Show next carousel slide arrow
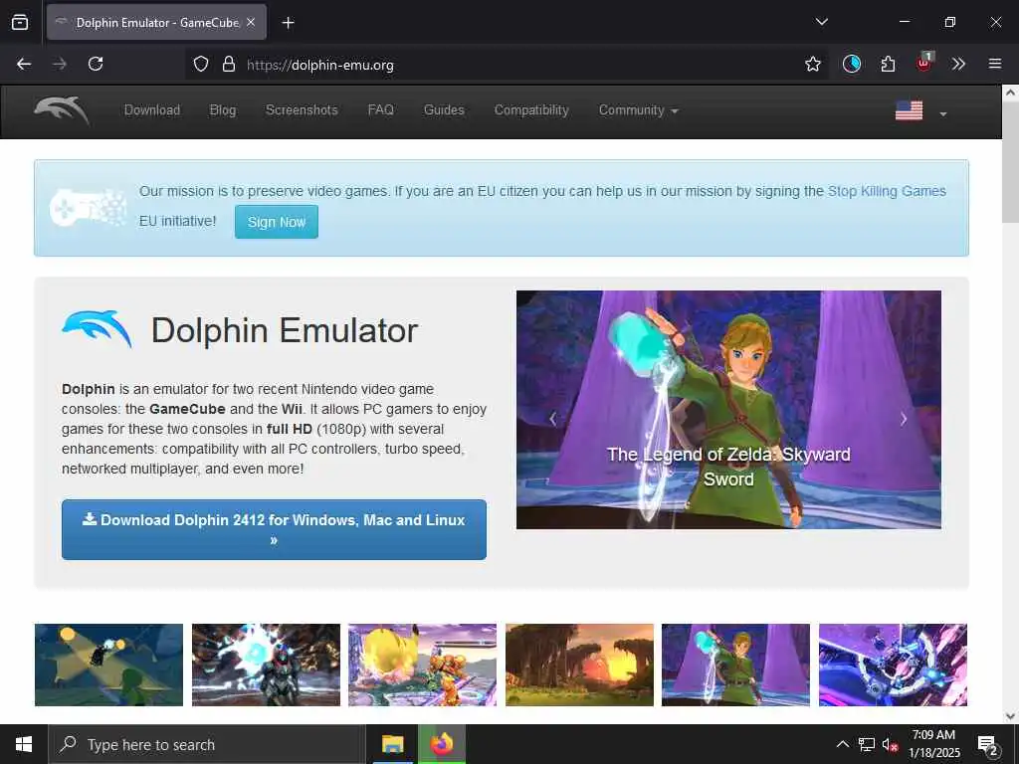This screenshot has width=1019, height=764. pos(904,419)
